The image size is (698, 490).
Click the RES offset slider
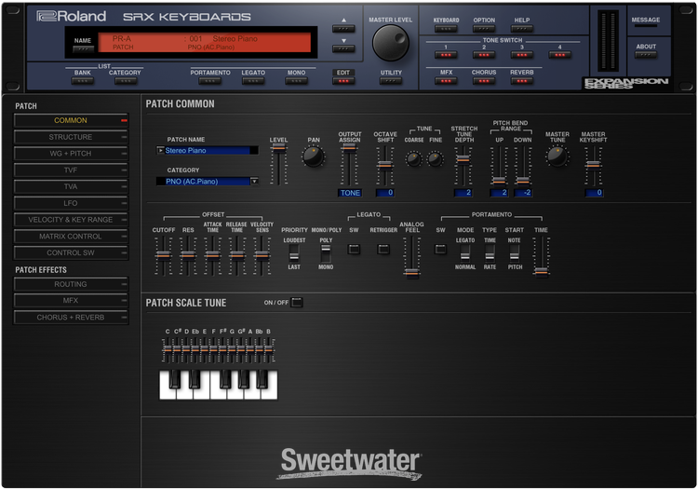(188, 255)
